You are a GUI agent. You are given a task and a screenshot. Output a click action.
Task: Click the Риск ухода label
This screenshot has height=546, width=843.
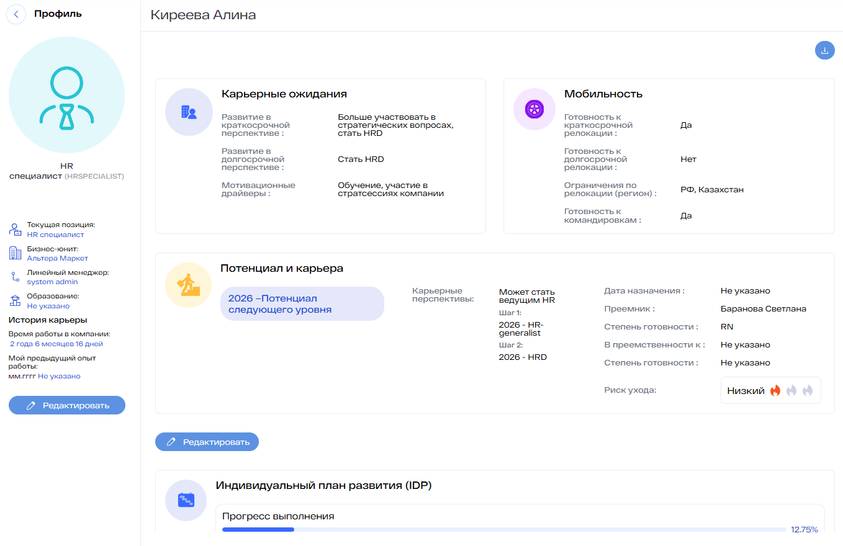click(630, 390)
